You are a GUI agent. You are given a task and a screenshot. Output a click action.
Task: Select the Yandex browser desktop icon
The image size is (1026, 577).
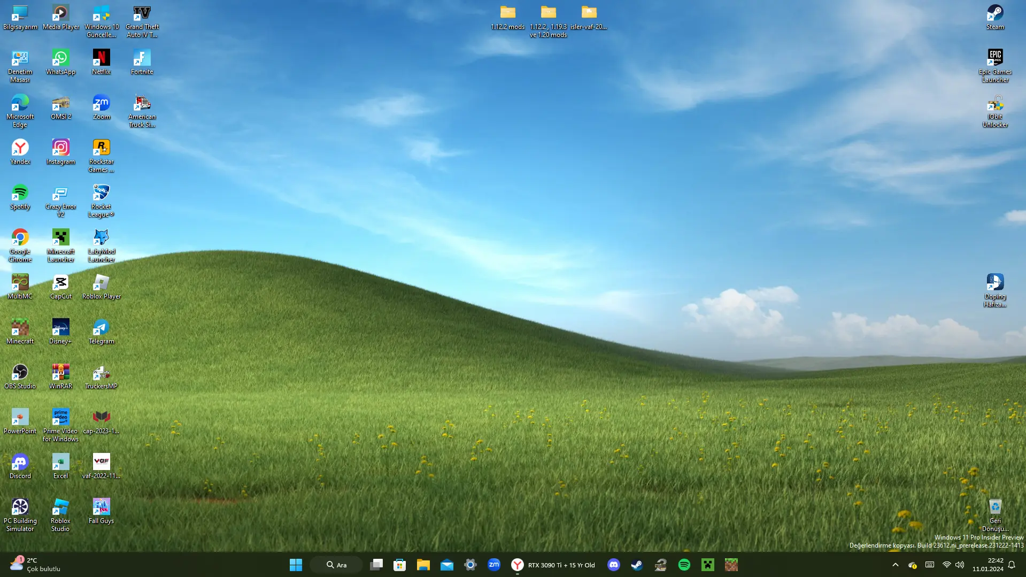pyautogui.click(x=20, y=152)
